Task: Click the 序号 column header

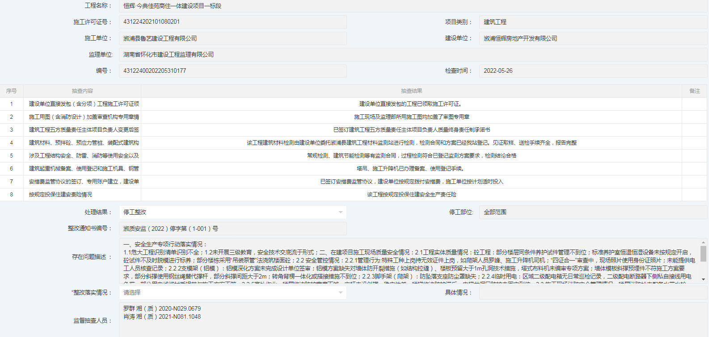Action: 12,91
